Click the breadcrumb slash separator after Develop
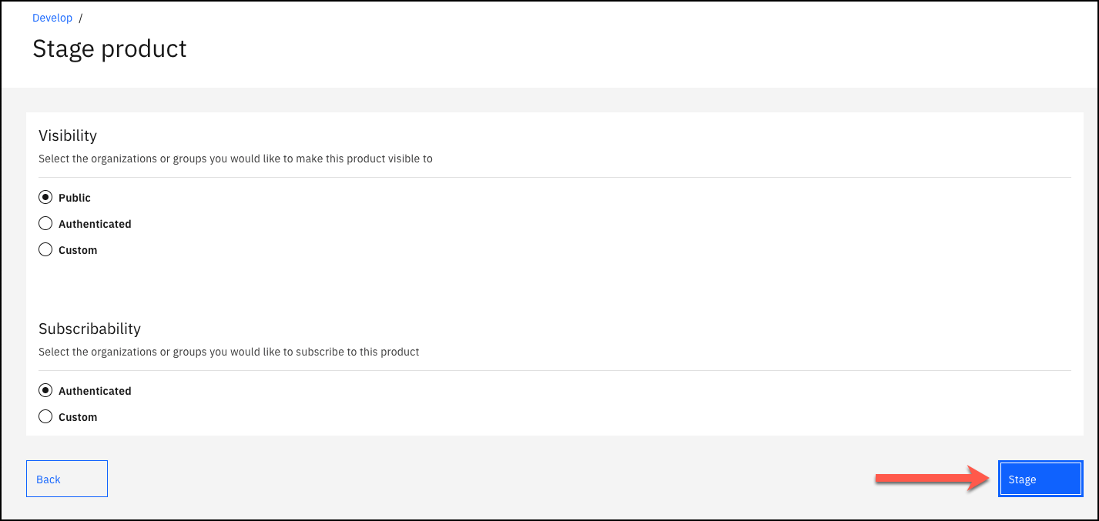This screenshot has height=521, width=1099. point(80,18)
